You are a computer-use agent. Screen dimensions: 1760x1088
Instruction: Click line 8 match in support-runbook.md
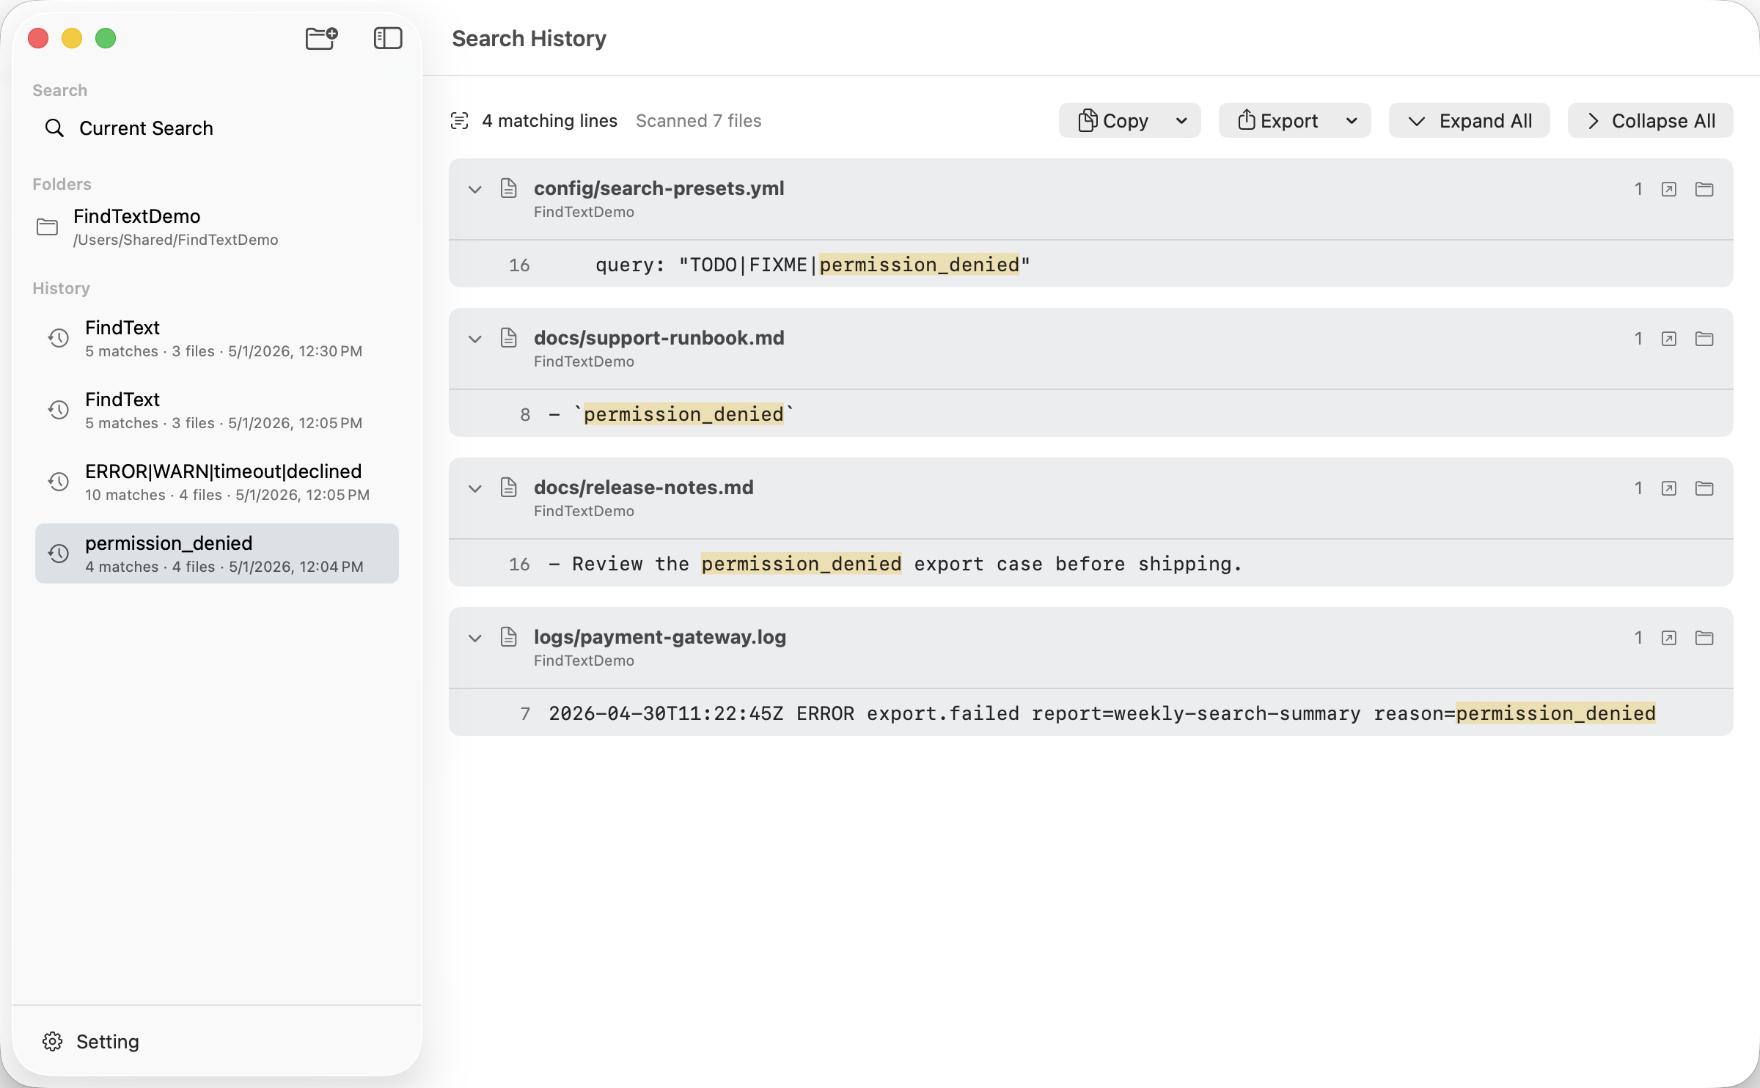click(1091, 414)
